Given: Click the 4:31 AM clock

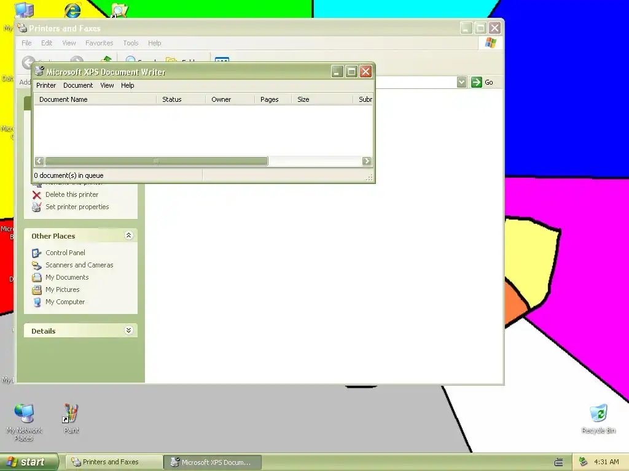Looking at the screenshot, I should pyautogui.click(x=606, y=462).
